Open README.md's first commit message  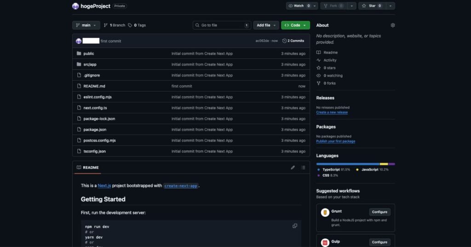coord(182,86)
